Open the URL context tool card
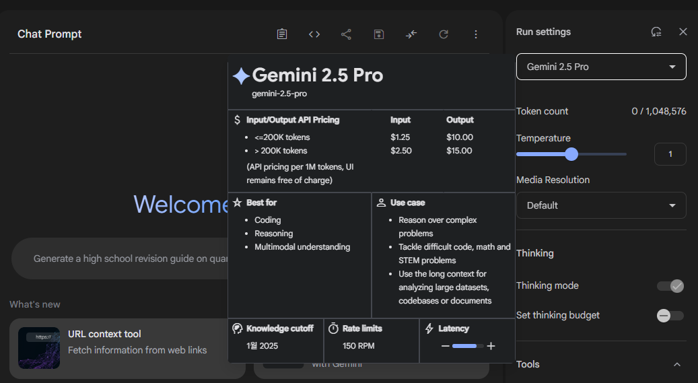Viewport: 698px width, 383px height. (127, 348)
